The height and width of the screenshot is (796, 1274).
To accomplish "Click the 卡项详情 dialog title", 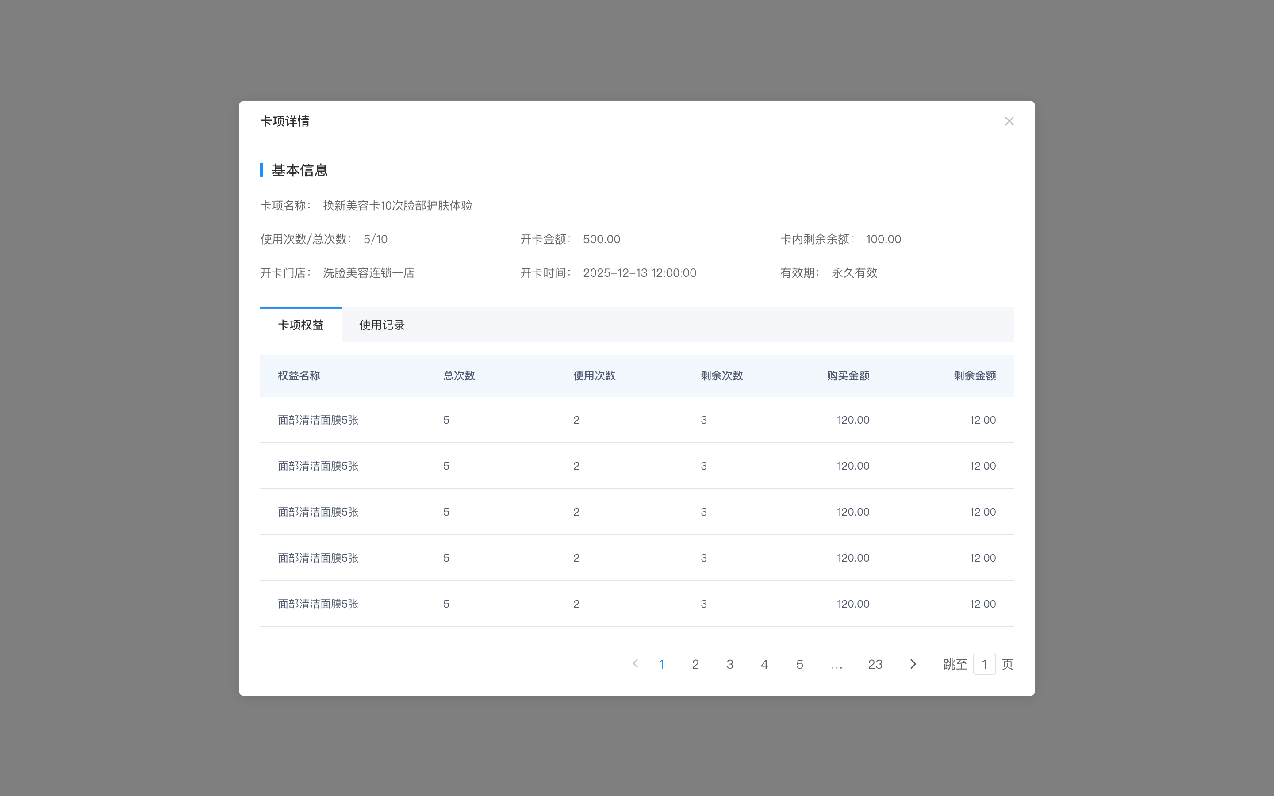I will coord(285,121).
